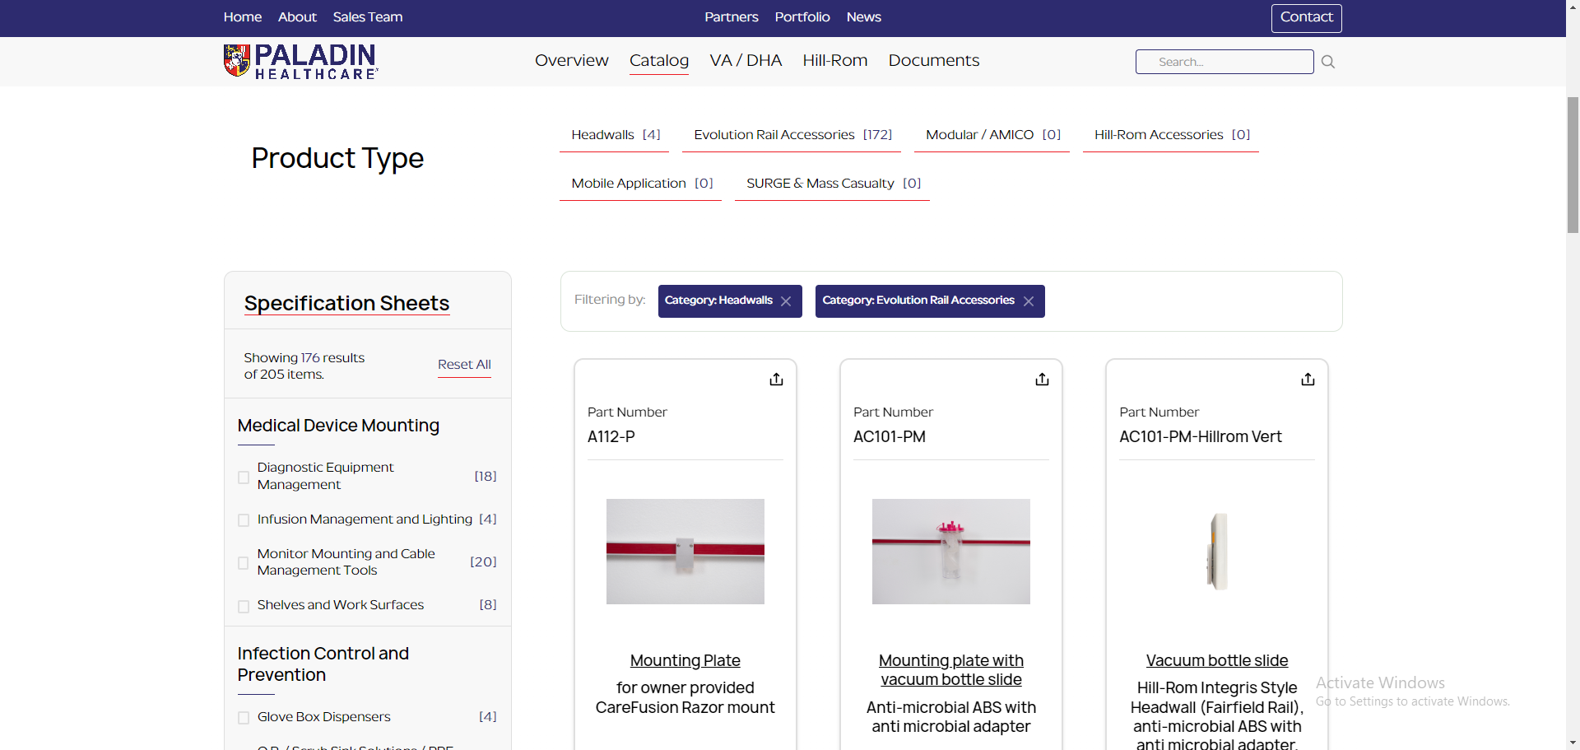
Task: Click the Paladin Healthcare logo
Action: [301, 61]
